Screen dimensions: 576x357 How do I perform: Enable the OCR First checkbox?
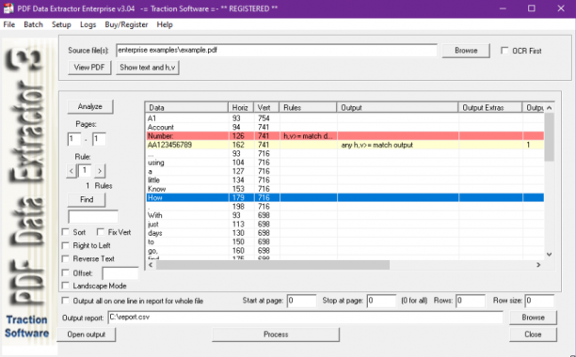pos(504,51)
